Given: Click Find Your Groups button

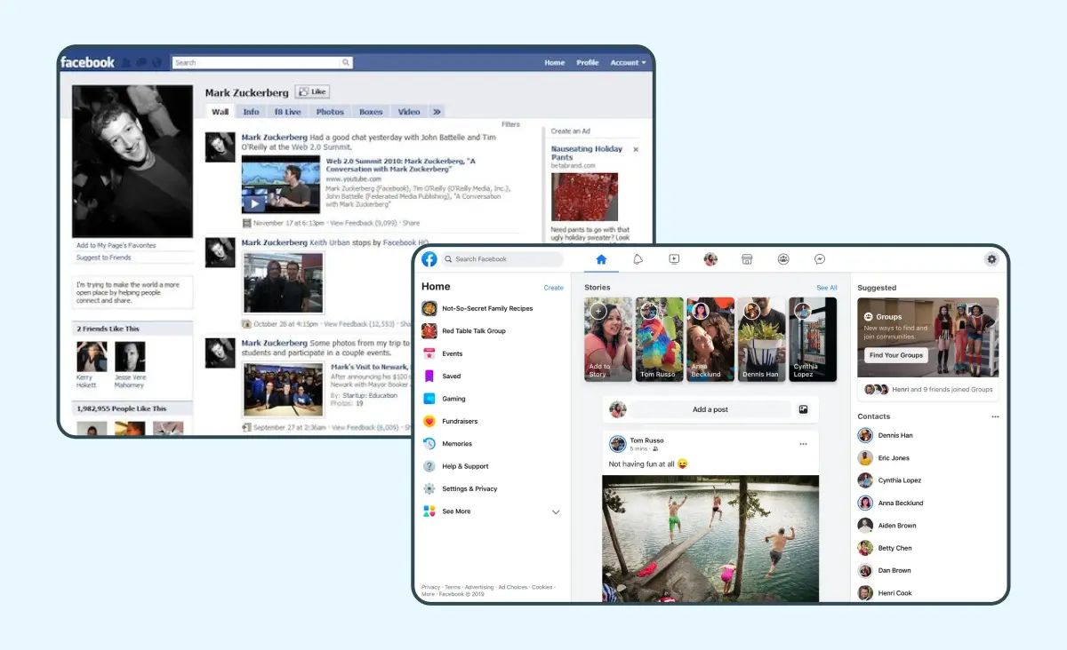Looking at the screenshot, I should [896, 355].
